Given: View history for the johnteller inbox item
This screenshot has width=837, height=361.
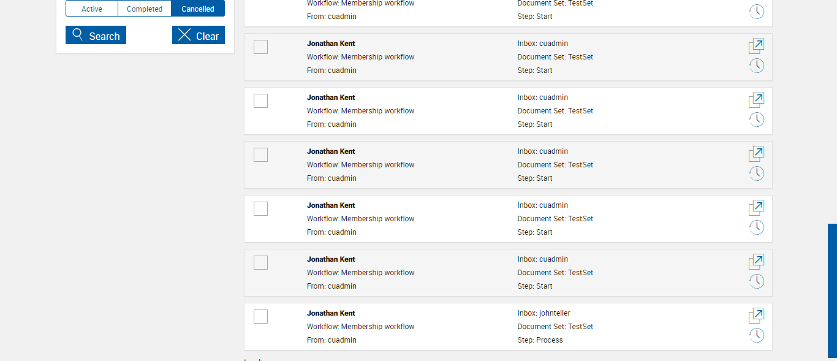Looking at the screenshot, I should click(x=757, y=335).
